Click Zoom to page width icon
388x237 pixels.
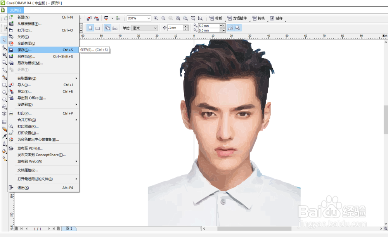[193, 18]
